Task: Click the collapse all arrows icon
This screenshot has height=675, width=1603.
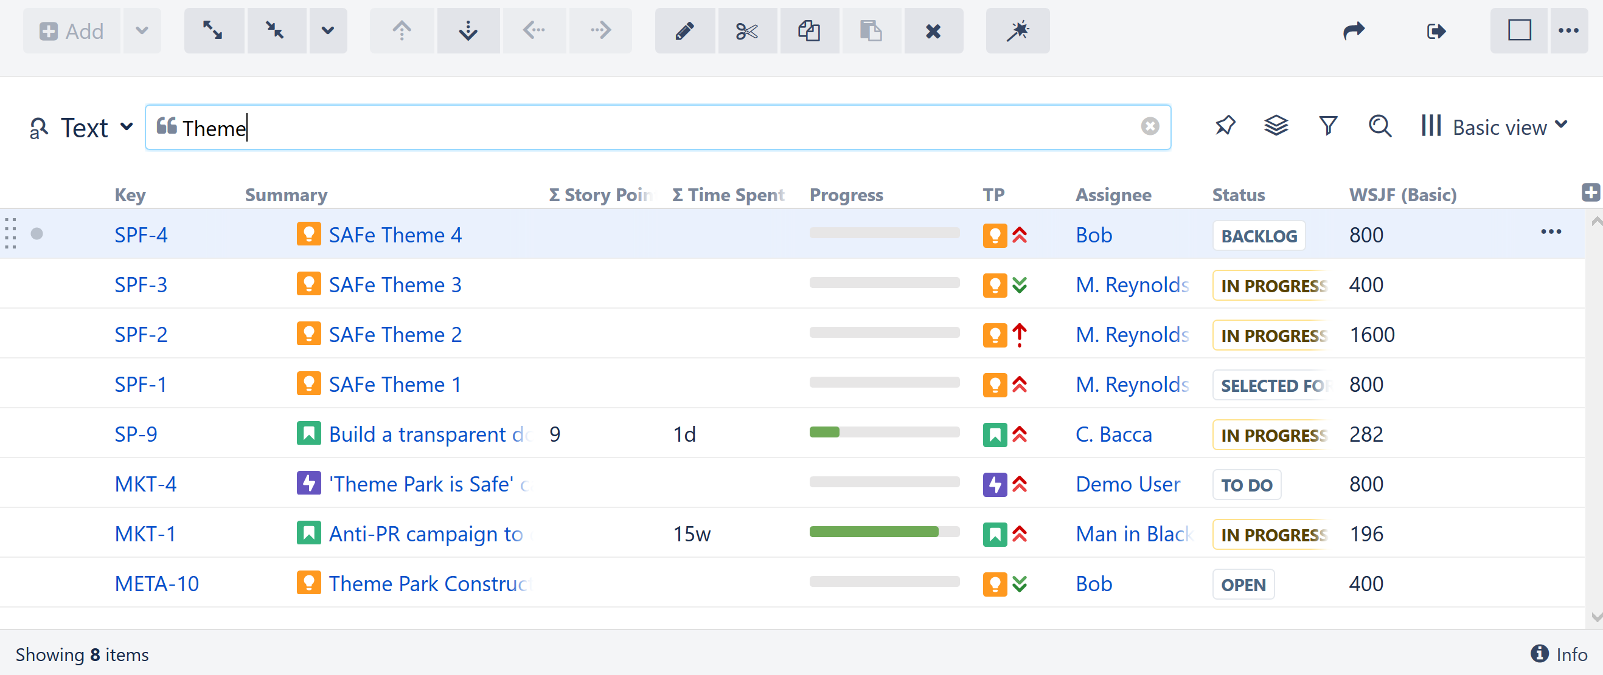Action: coord(276,30)
